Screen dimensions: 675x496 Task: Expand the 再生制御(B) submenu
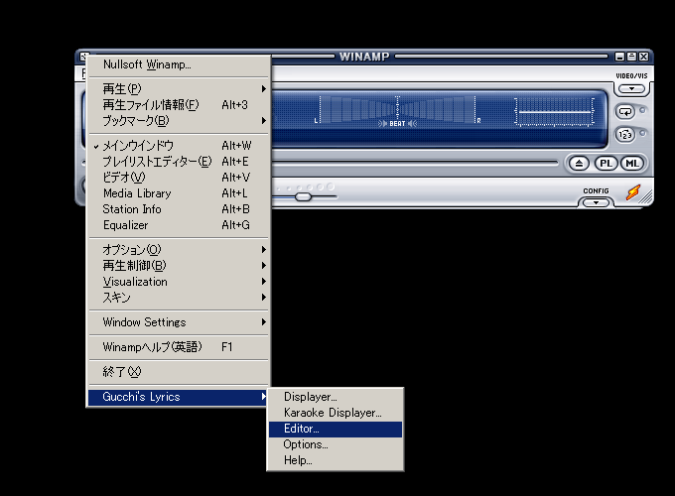tap(179, 266)
